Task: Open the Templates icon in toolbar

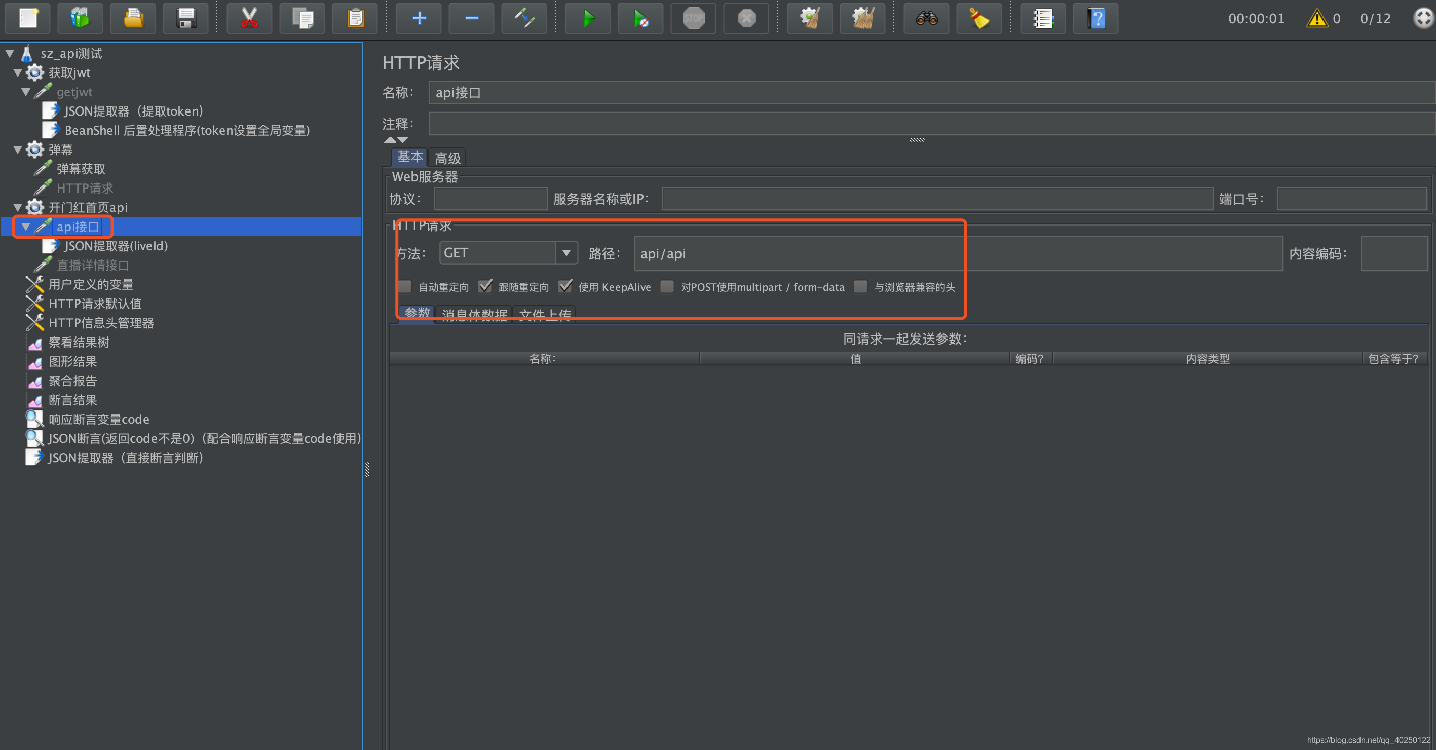Action: pos(80,19)
